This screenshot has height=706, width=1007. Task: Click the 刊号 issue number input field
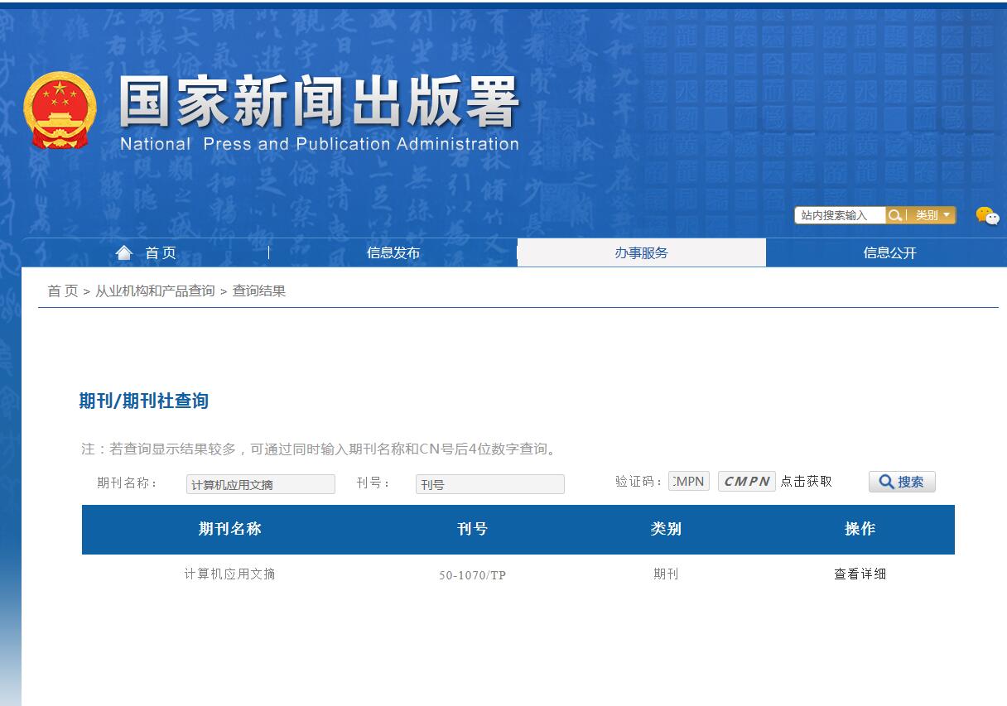[x=489, y=484]
